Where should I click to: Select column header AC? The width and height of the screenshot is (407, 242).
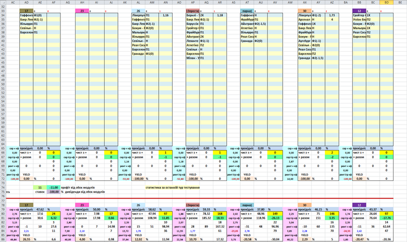pos(13,2)
